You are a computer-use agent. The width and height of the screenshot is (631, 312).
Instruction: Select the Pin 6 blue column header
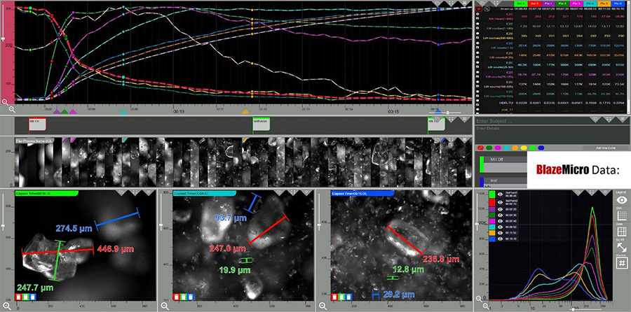[618, 3]
